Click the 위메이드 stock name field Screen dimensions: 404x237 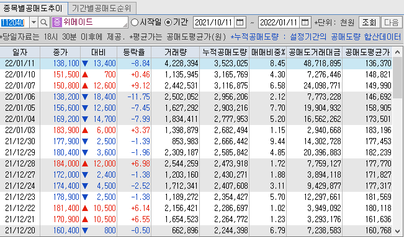pos(89,22)
